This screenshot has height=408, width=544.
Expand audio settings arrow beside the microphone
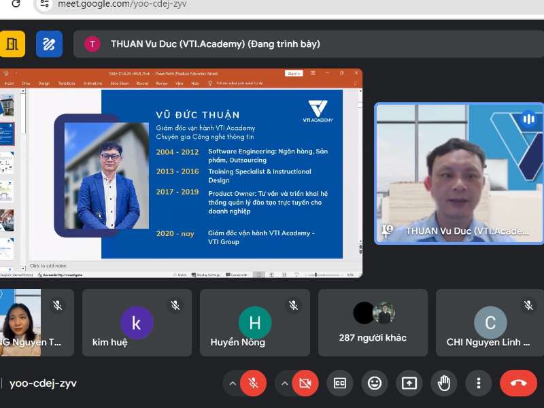(x=233, y=384)
